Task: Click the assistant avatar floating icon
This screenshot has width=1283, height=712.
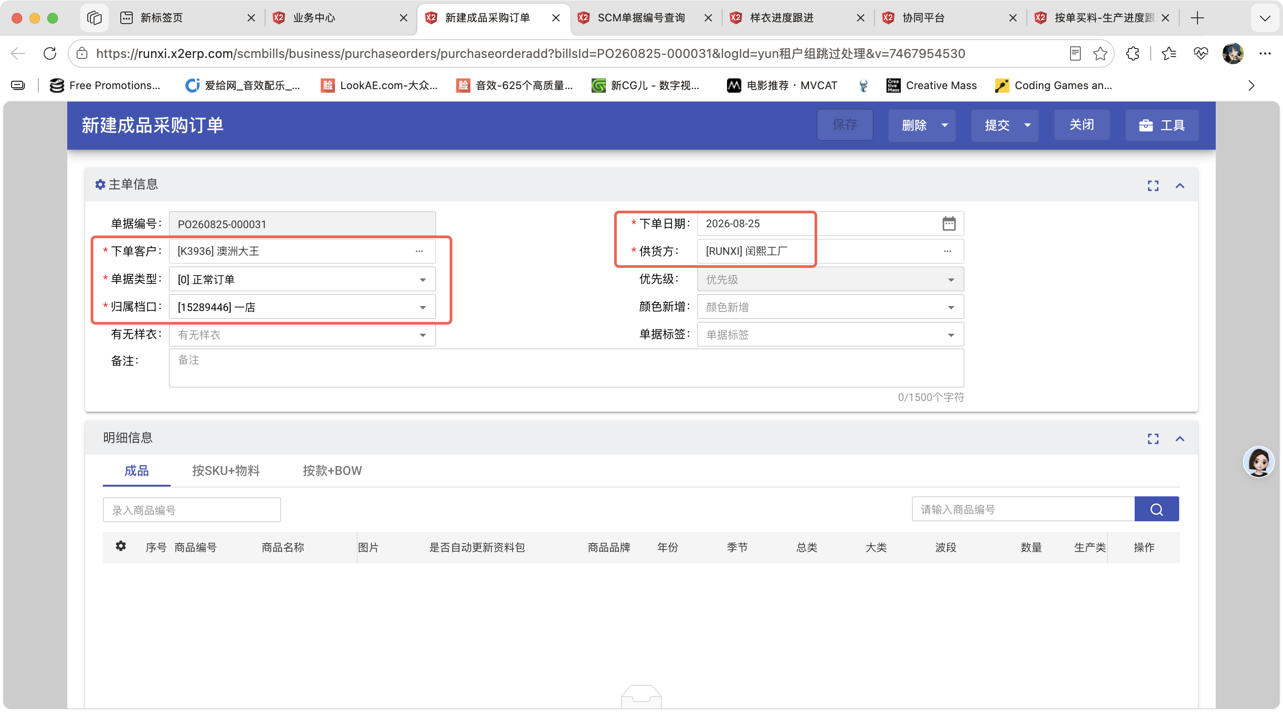Action: [x=1258, y=462]
